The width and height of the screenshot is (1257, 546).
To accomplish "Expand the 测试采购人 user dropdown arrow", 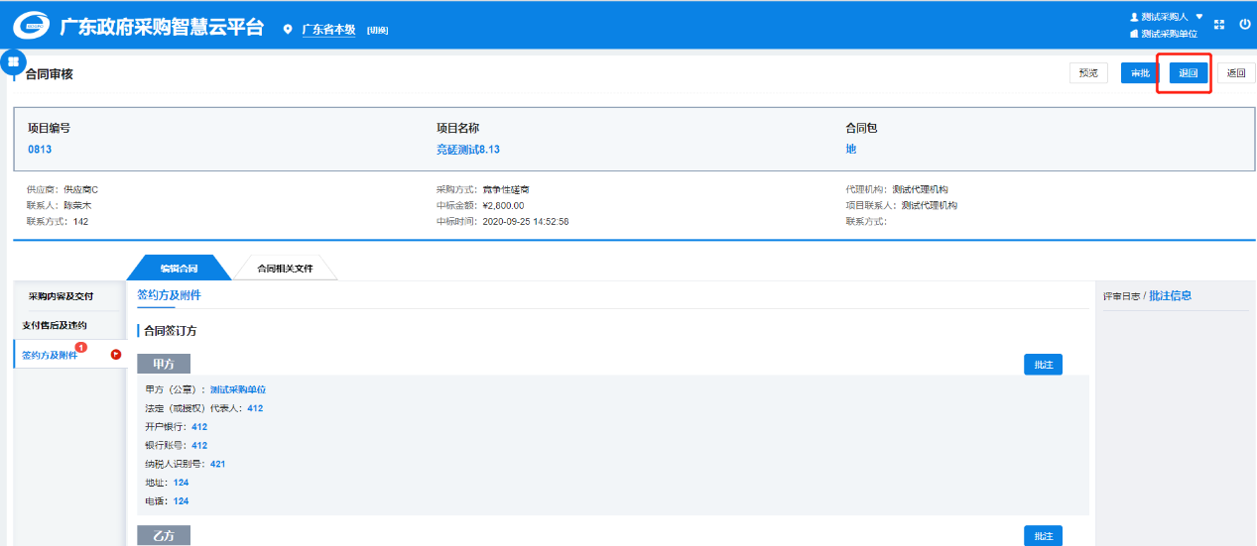I will click(x=1198, y=17).
